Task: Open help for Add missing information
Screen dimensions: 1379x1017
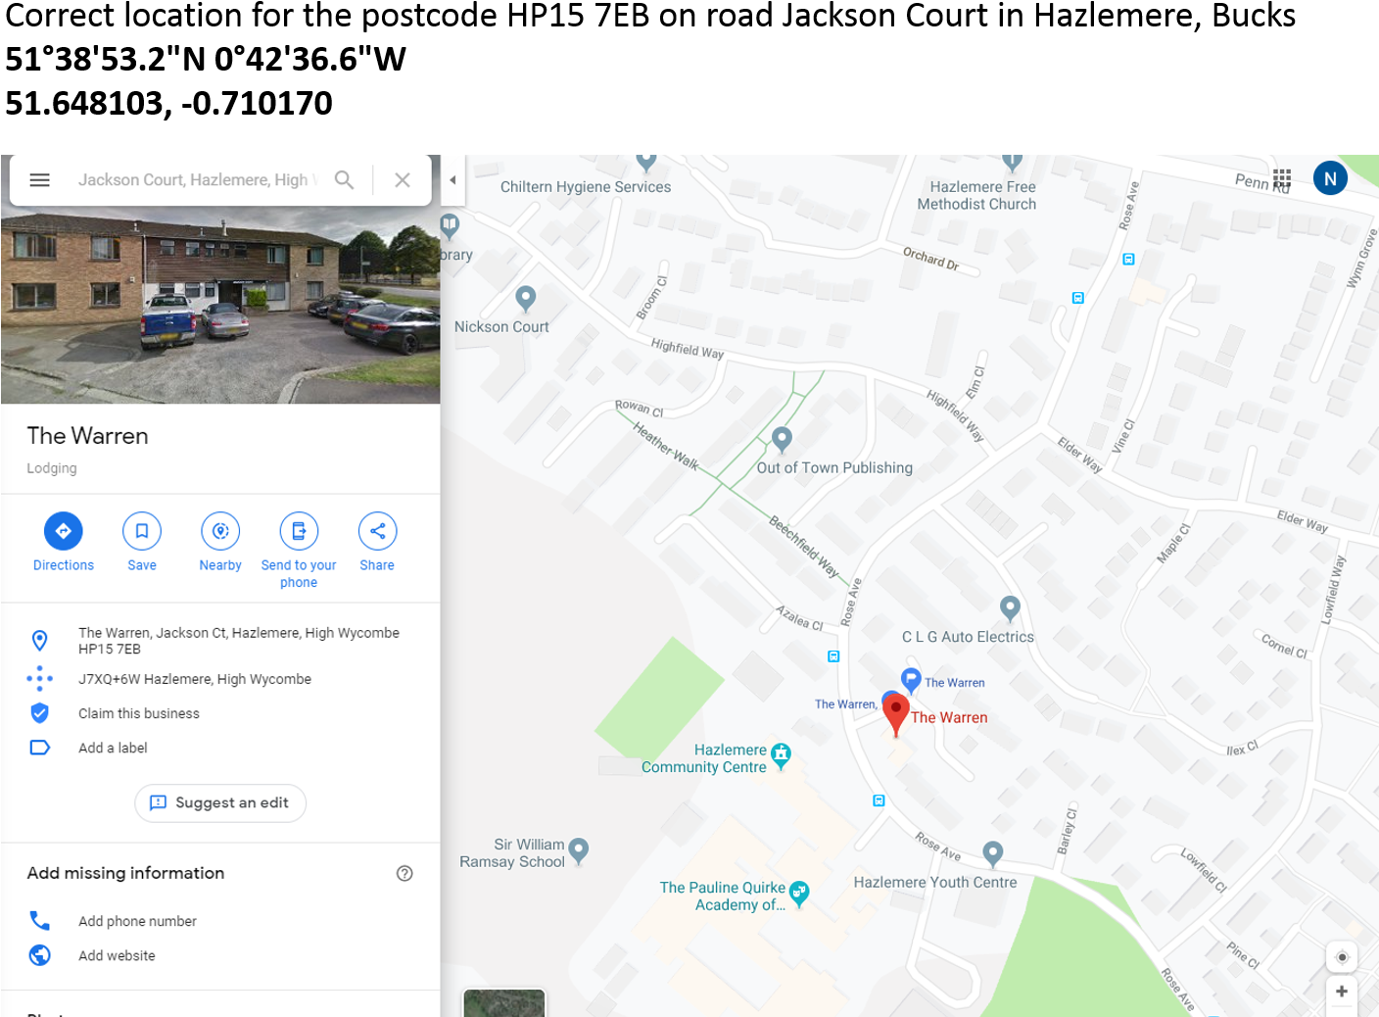Action: click(404, 873)
